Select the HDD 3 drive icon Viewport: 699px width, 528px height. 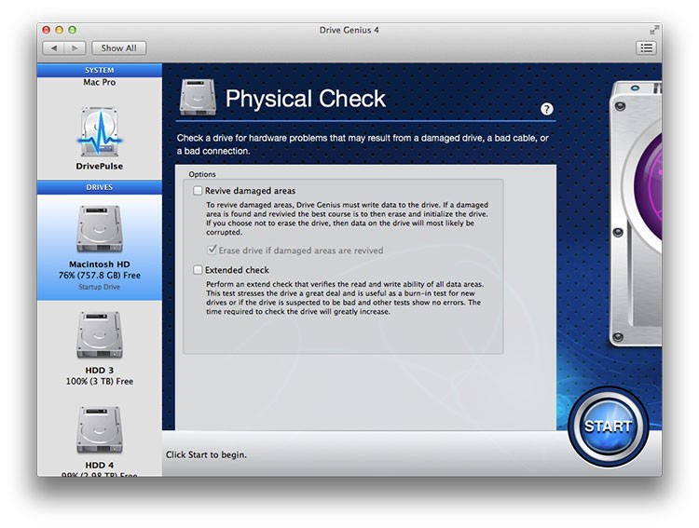click(x=100, y=335)
